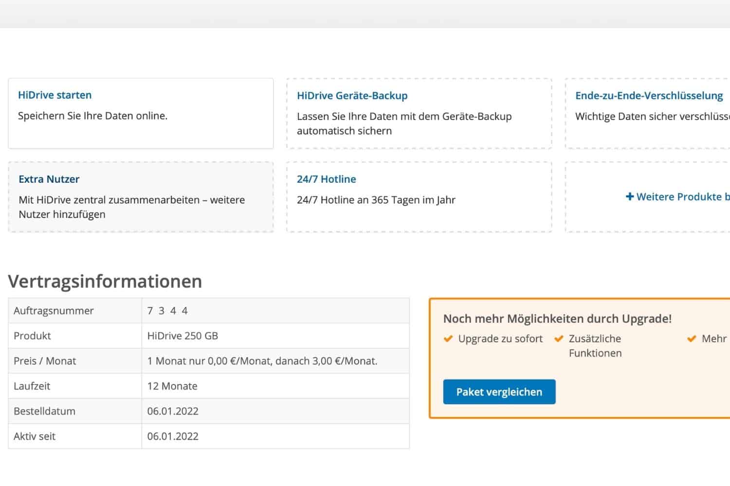Click checkmark icon next to Zusätzliche Funktionen
The width and height of the screenshot is (730, 486).
[x=559, y=339]
